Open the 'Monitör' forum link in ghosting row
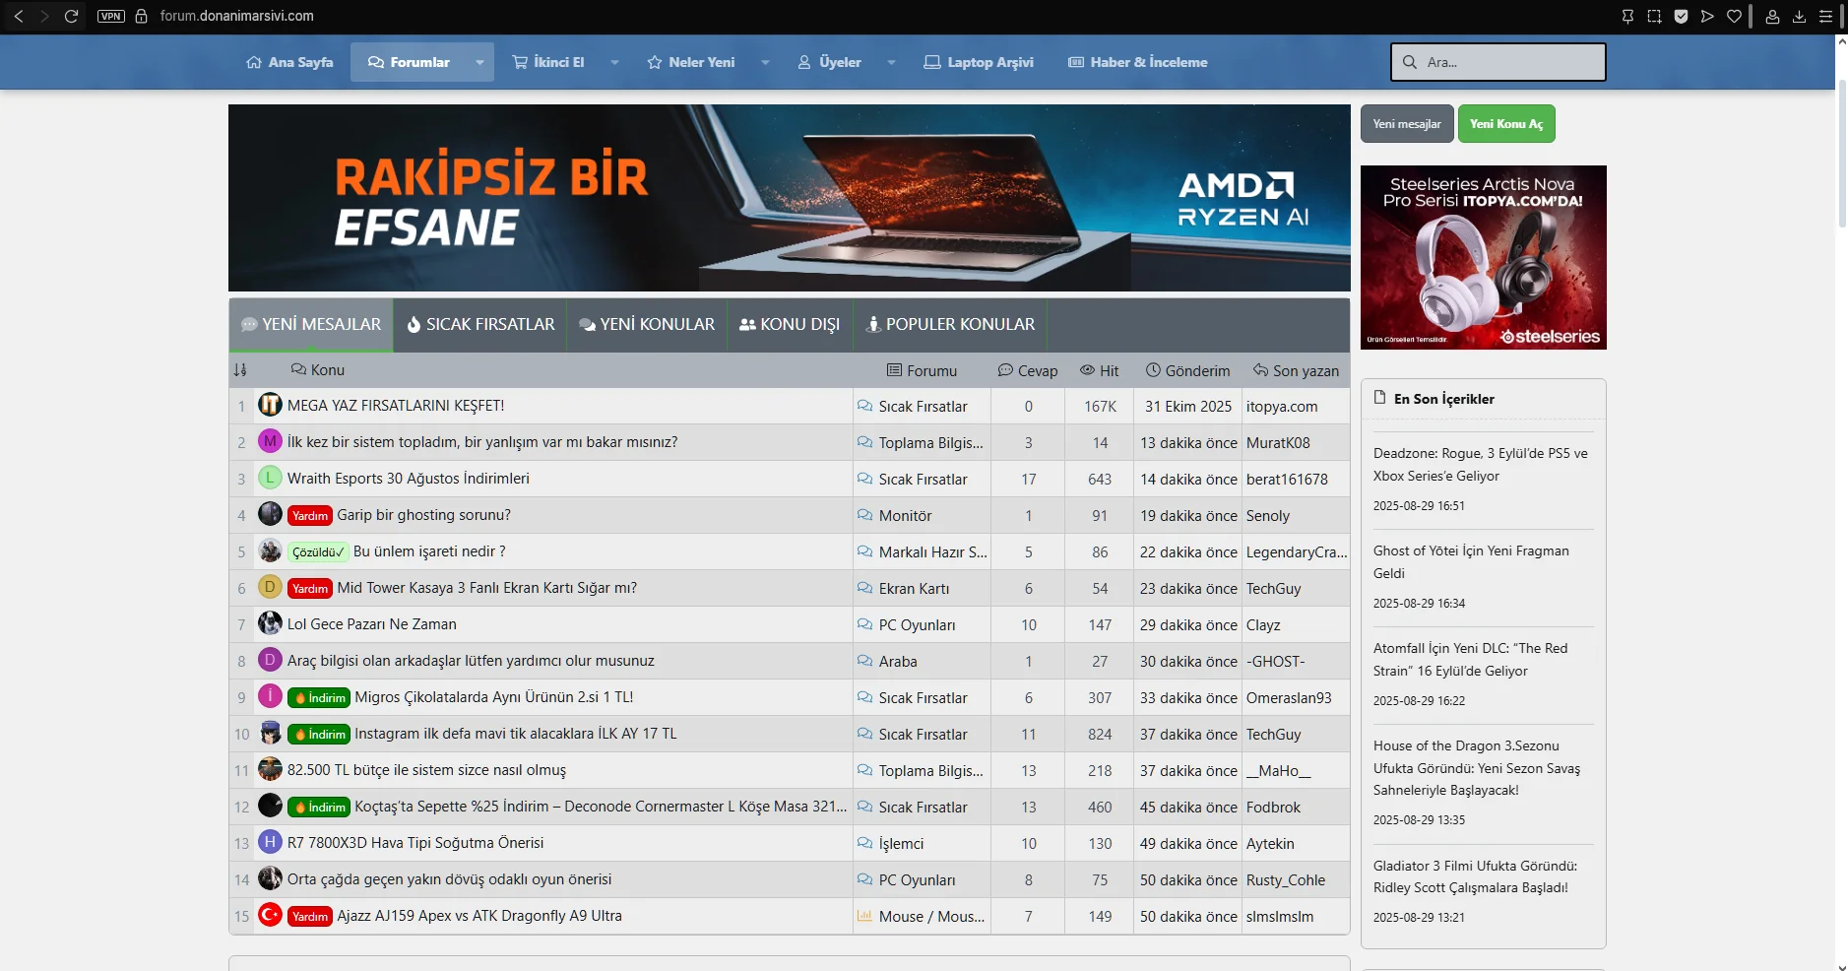 coord(905,515)
